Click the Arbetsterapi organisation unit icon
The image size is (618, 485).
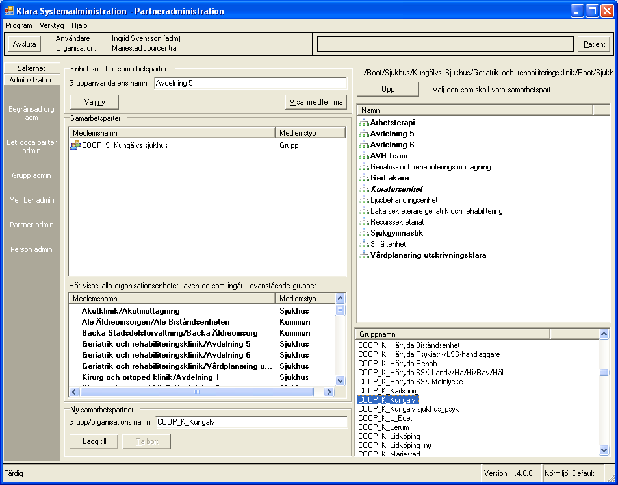point(363,123)
